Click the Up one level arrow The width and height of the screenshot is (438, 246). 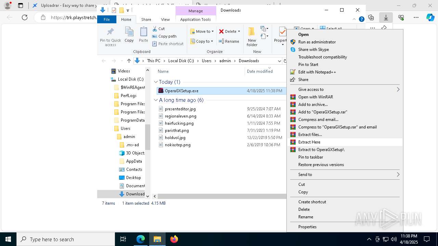[x=129, y=61]
